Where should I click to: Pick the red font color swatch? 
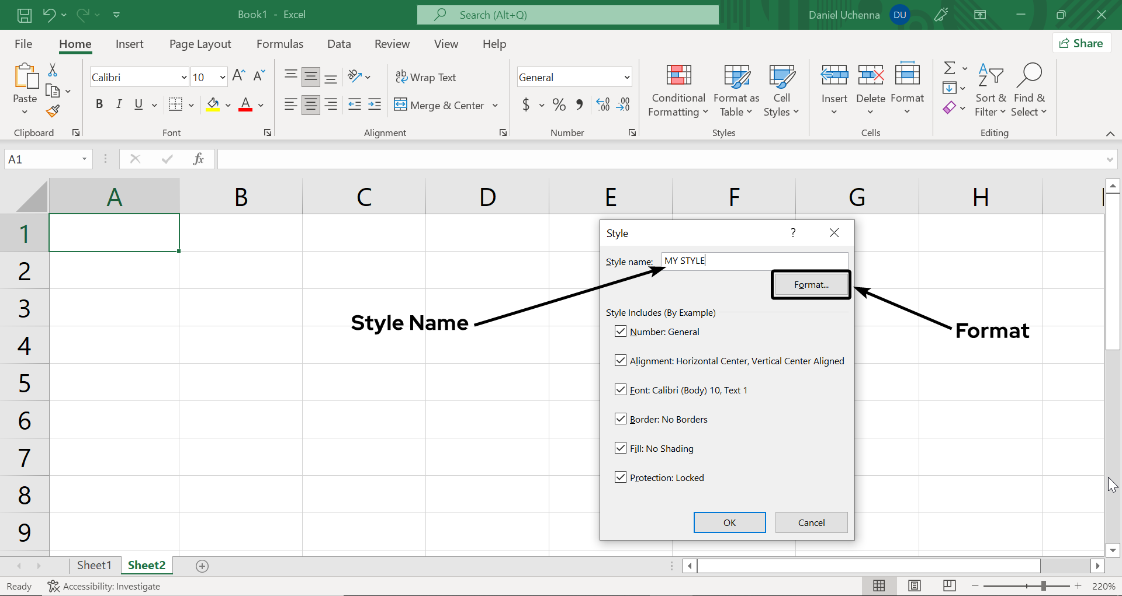(x=245, y=110)
